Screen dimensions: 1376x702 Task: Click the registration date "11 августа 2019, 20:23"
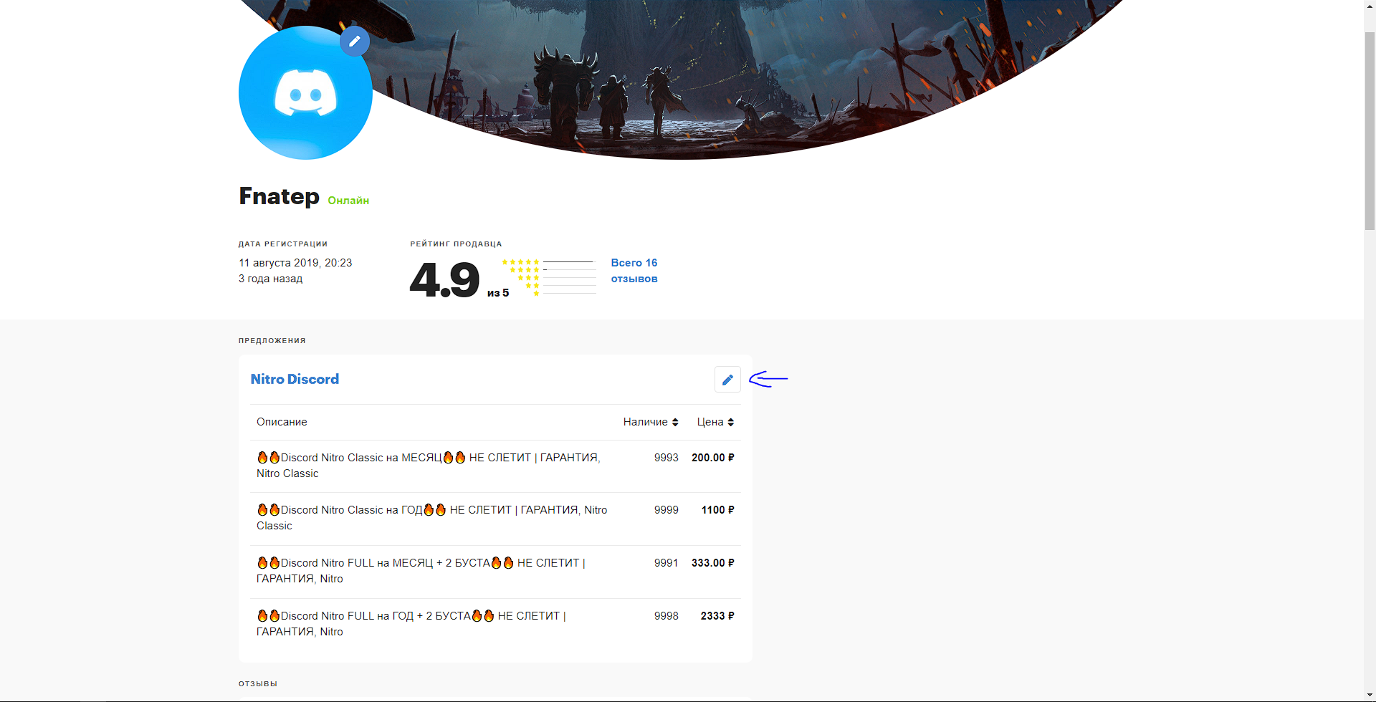point(295,263)
